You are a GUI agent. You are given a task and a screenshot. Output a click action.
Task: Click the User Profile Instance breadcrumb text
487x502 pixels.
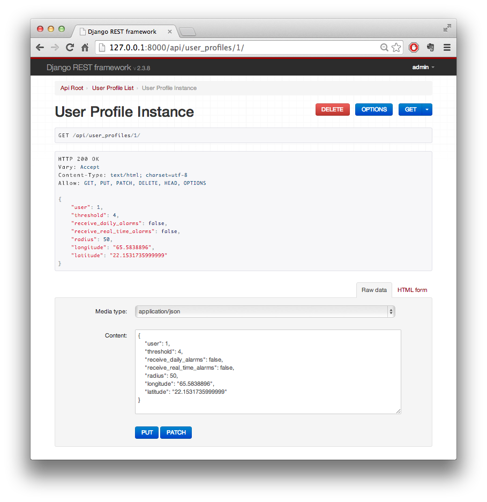(169, 88)
